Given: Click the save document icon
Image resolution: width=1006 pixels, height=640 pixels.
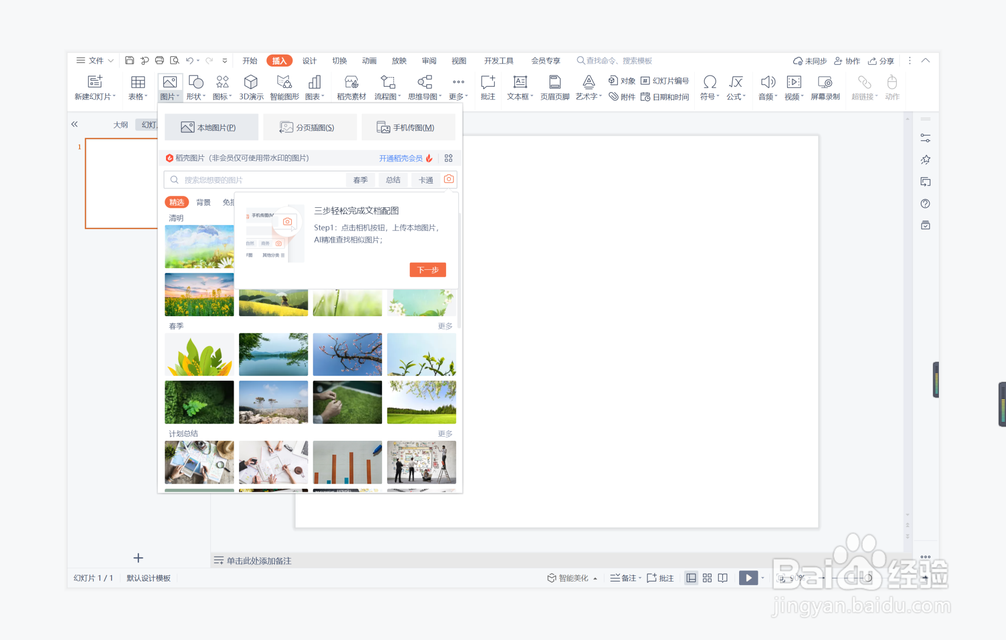Looking at the screenshot, I should [130, 61].
